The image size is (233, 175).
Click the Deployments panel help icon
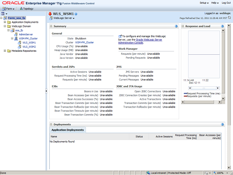point(223,124)
